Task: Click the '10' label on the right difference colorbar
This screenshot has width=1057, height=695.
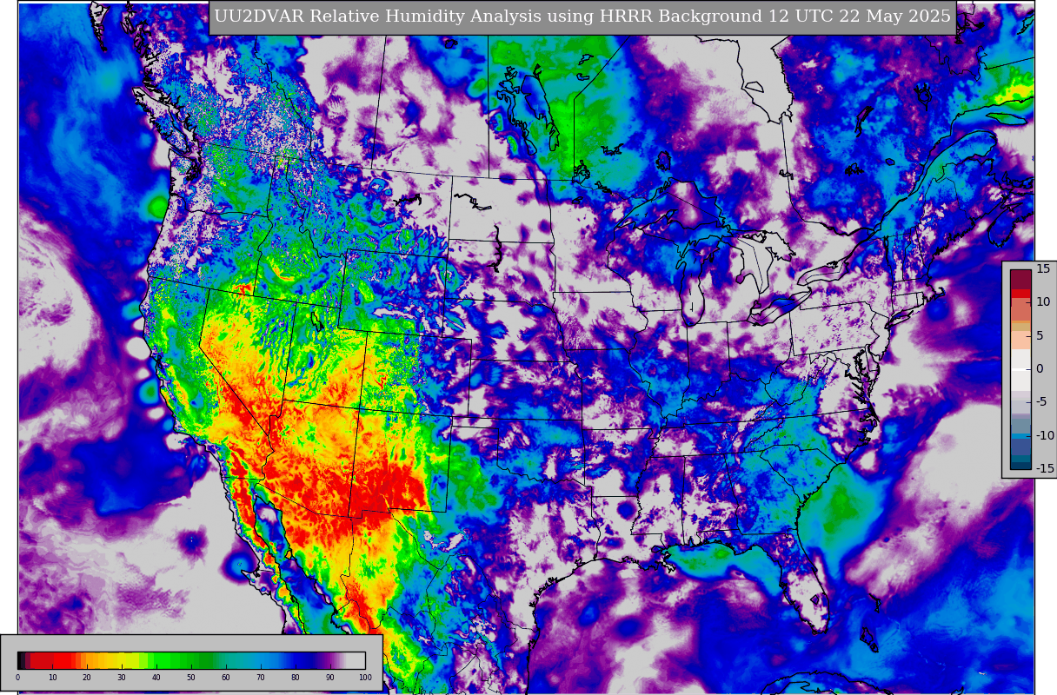Action: (x=1043, y=301)
